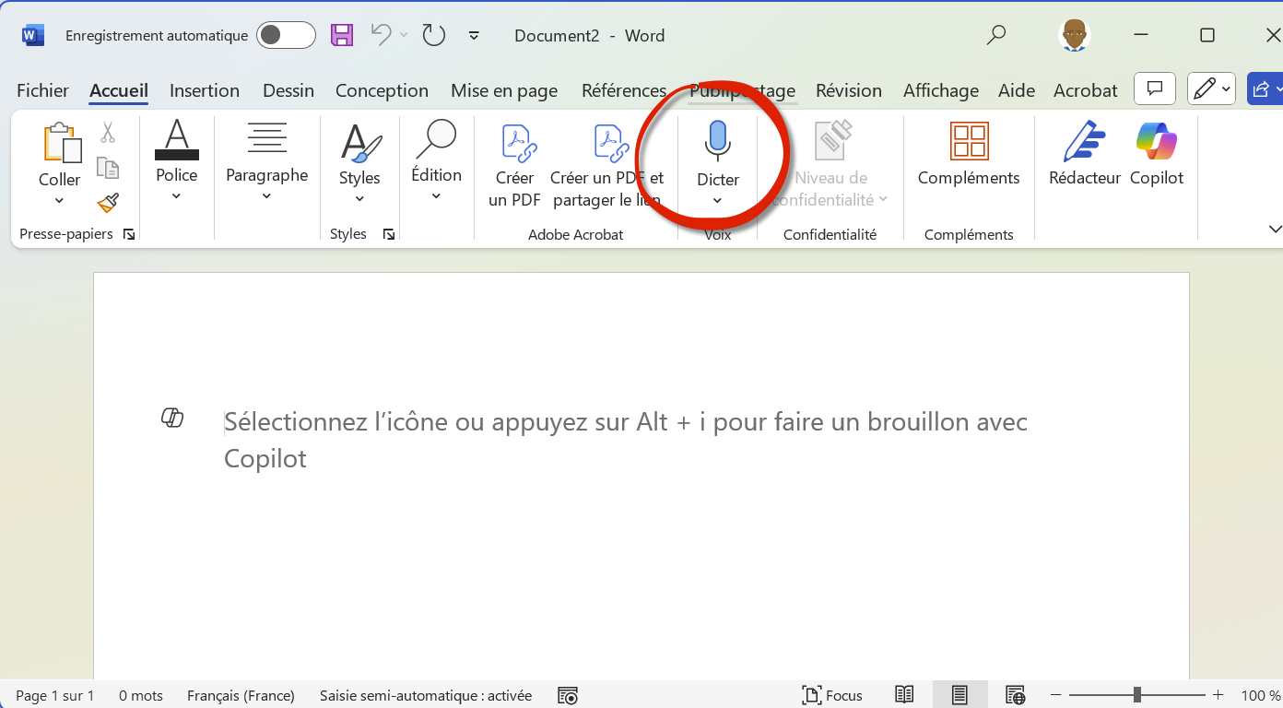The width and height of the screenshot is (1283, 708).
Task: Click the Copilot draft icon in document
Action: [x=172, y=419]
